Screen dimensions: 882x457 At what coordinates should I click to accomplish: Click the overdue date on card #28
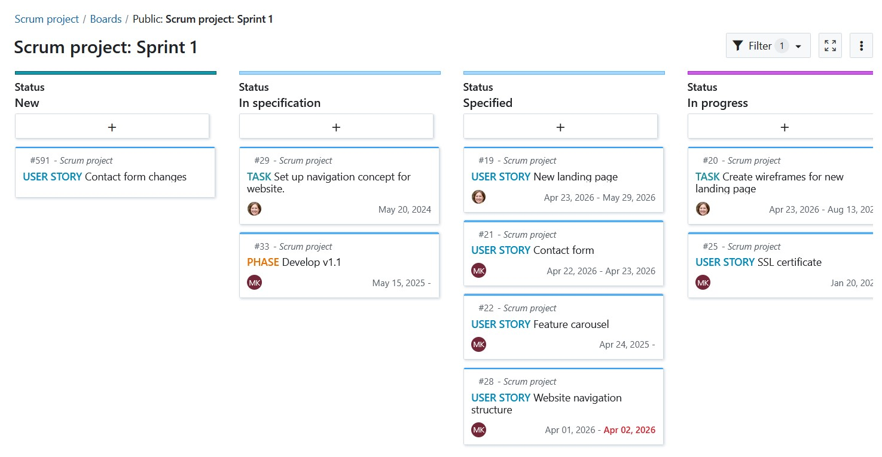pos(629,430)
